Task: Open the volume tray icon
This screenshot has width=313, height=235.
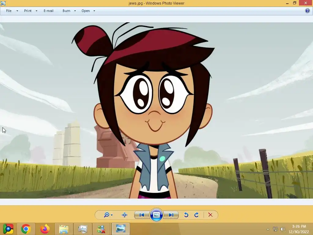Action: click(283, 229)
